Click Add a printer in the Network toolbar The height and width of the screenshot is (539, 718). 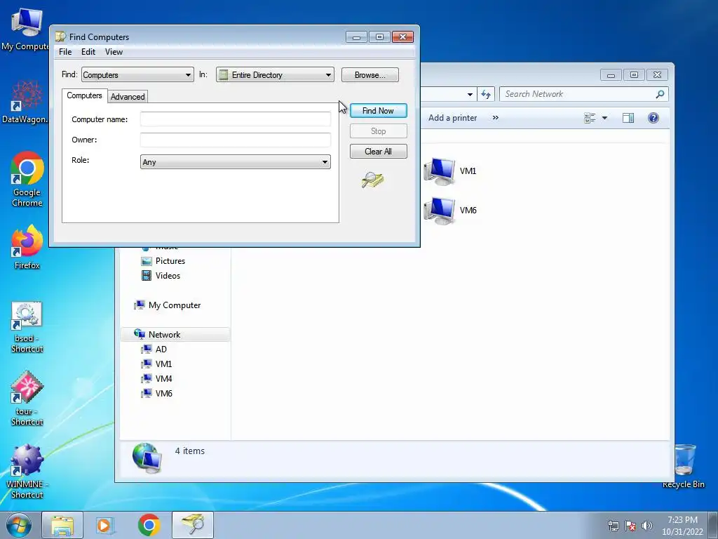coord(452,118)
